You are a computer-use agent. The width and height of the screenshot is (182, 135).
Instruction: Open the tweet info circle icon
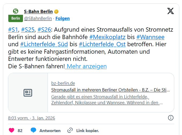171,118
